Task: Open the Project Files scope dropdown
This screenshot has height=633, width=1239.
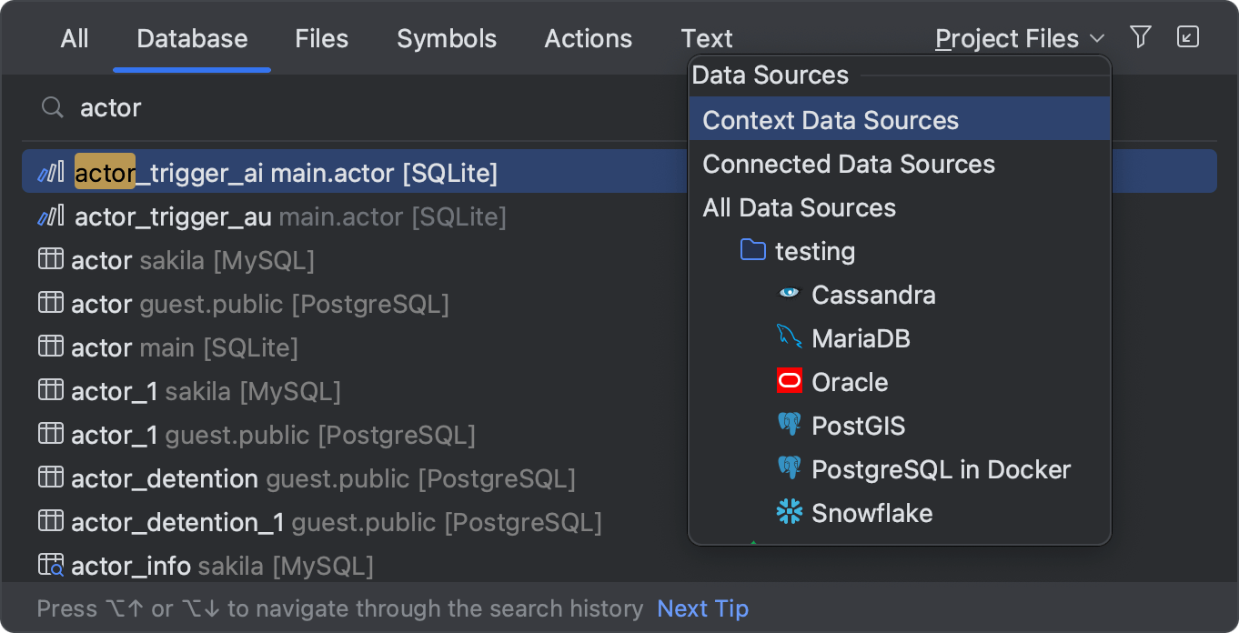Action: 1018,38
